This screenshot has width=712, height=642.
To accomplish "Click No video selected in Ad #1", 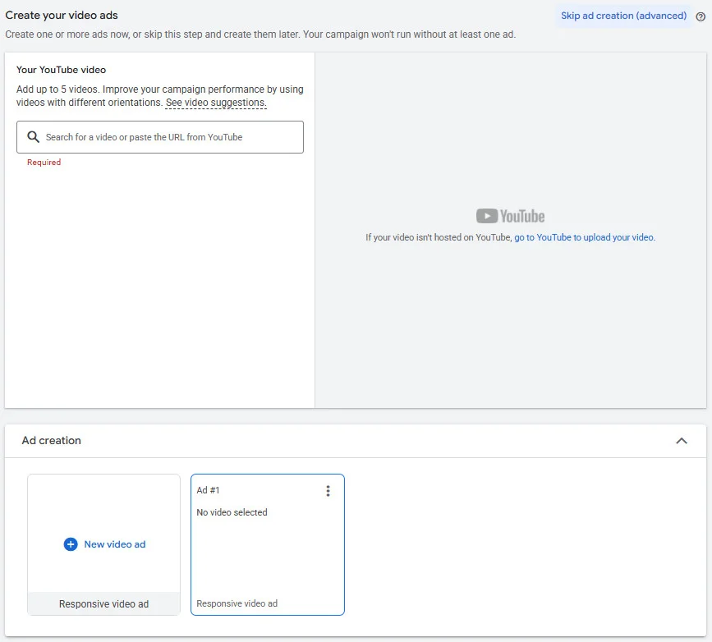I will 232,512.
